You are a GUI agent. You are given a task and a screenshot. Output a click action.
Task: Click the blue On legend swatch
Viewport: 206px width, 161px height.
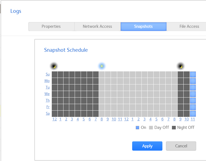[x=137, y=127]
